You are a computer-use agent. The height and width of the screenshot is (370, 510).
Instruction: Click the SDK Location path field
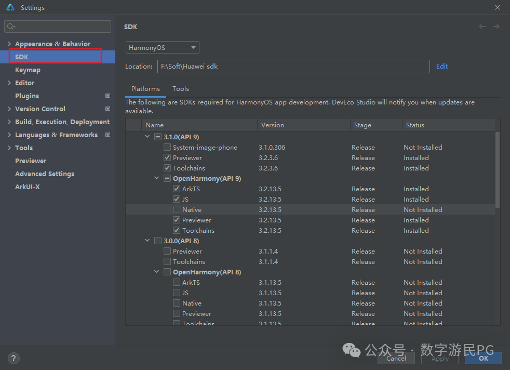pos(293,67)
